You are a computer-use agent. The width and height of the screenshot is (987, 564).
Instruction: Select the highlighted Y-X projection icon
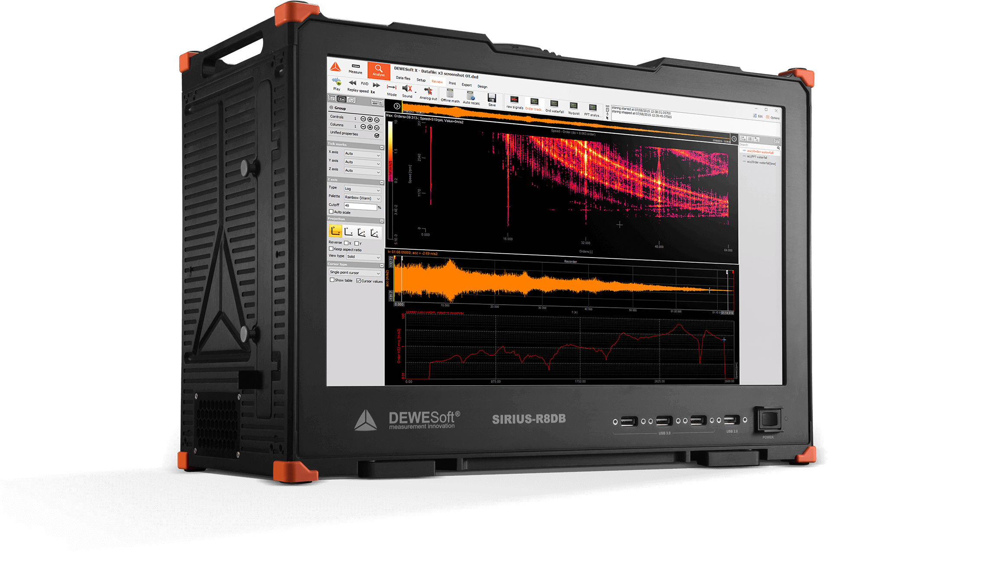point(335,231)
